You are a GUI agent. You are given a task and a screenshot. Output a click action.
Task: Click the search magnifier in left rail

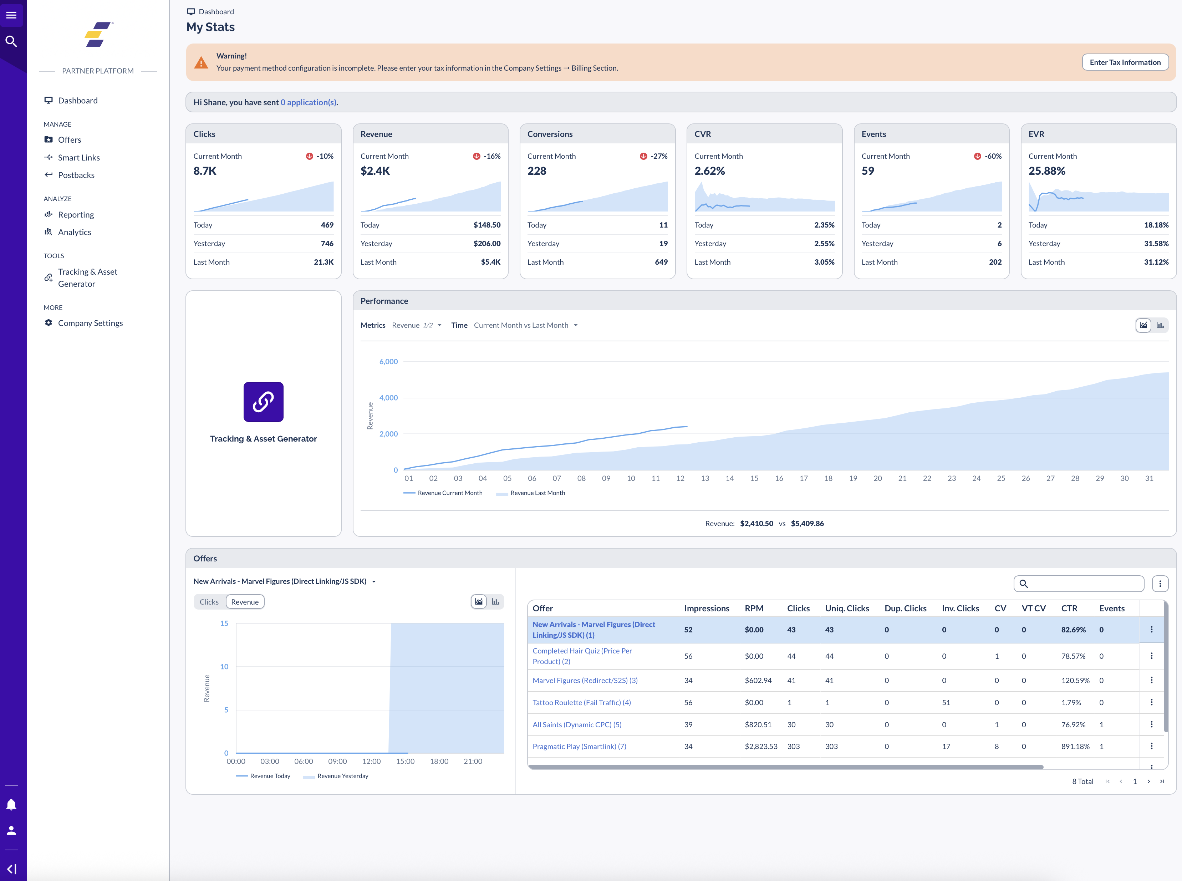pos(11,41)
